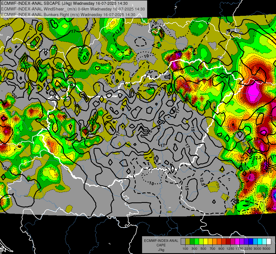Click the olive swatch in CAPE legend

[x=188, y=242]
